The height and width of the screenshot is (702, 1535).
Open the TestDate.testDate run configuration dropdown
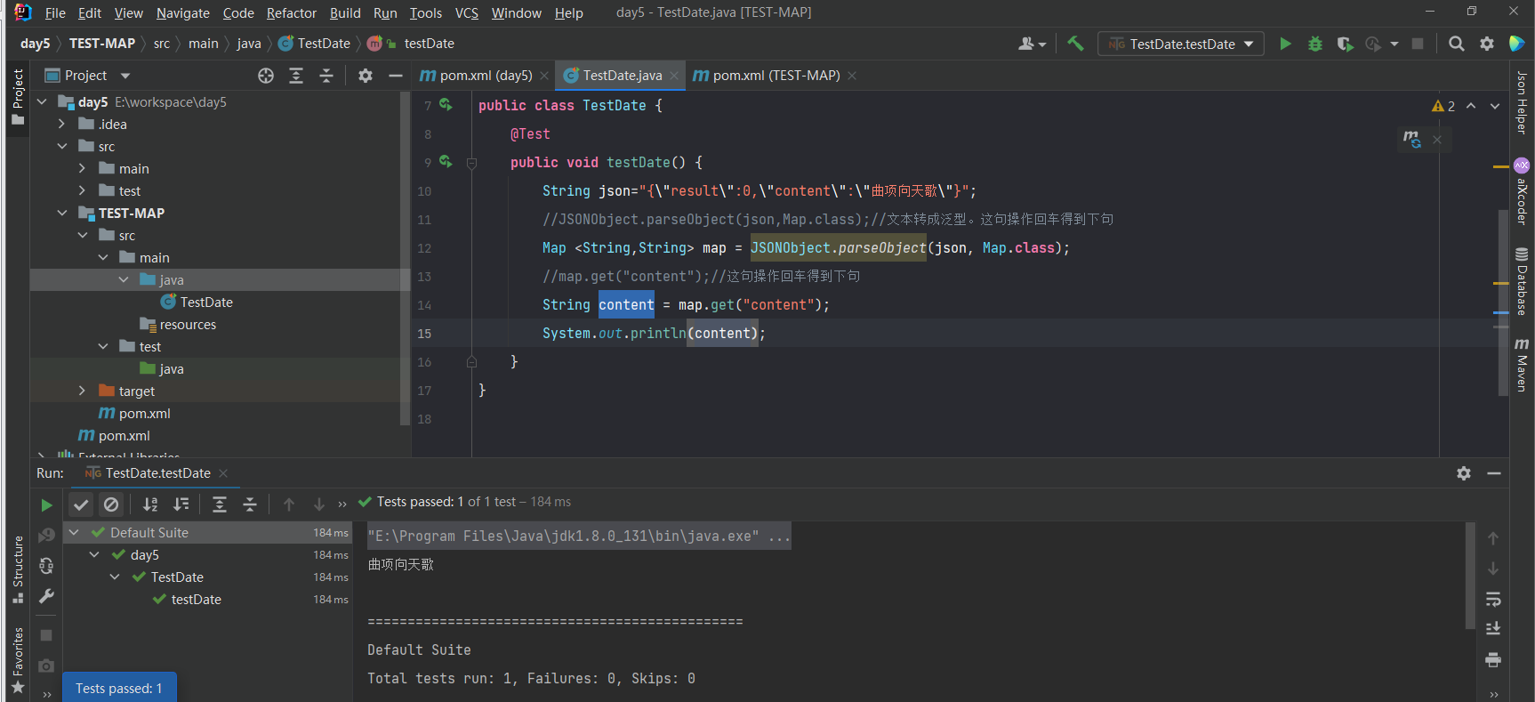coord(1181,44)
